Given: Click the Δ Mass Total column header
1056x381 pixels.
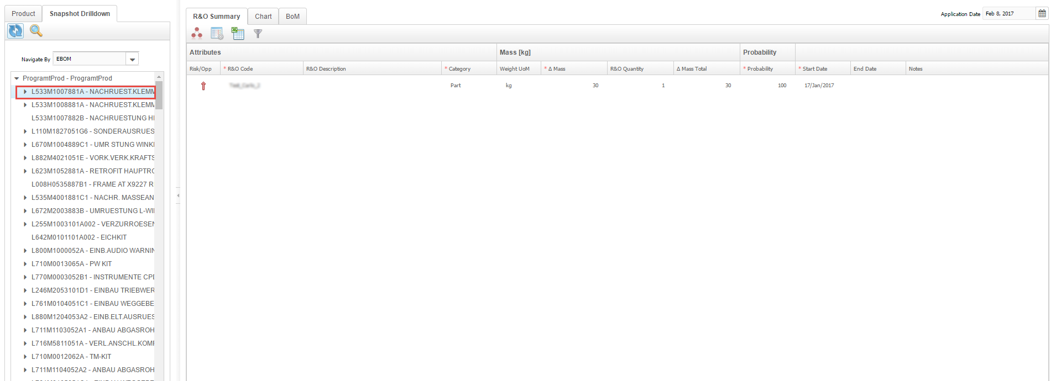Looking at the screenshot, I should click(x=707, y=68).
